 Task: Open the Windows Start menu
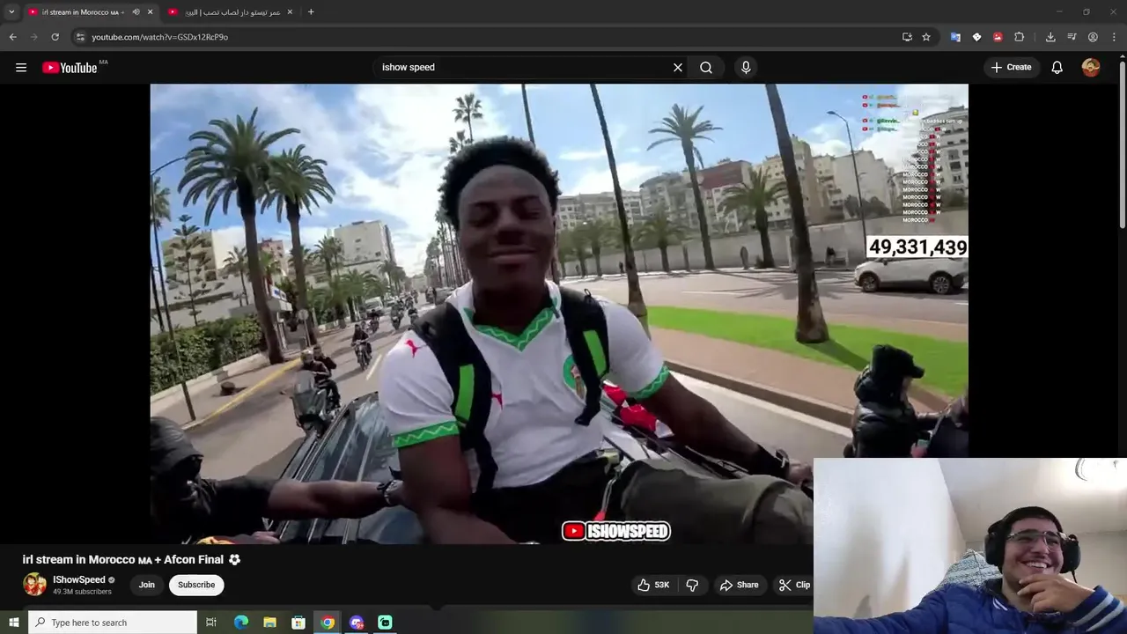pos(13,623)
